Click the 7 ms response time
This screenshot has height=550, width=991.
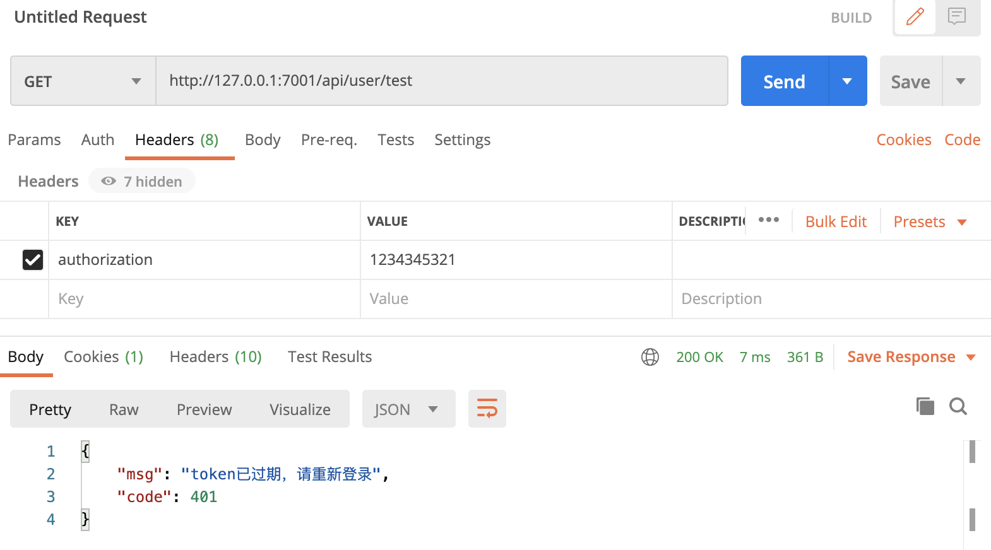pos(755,357)
